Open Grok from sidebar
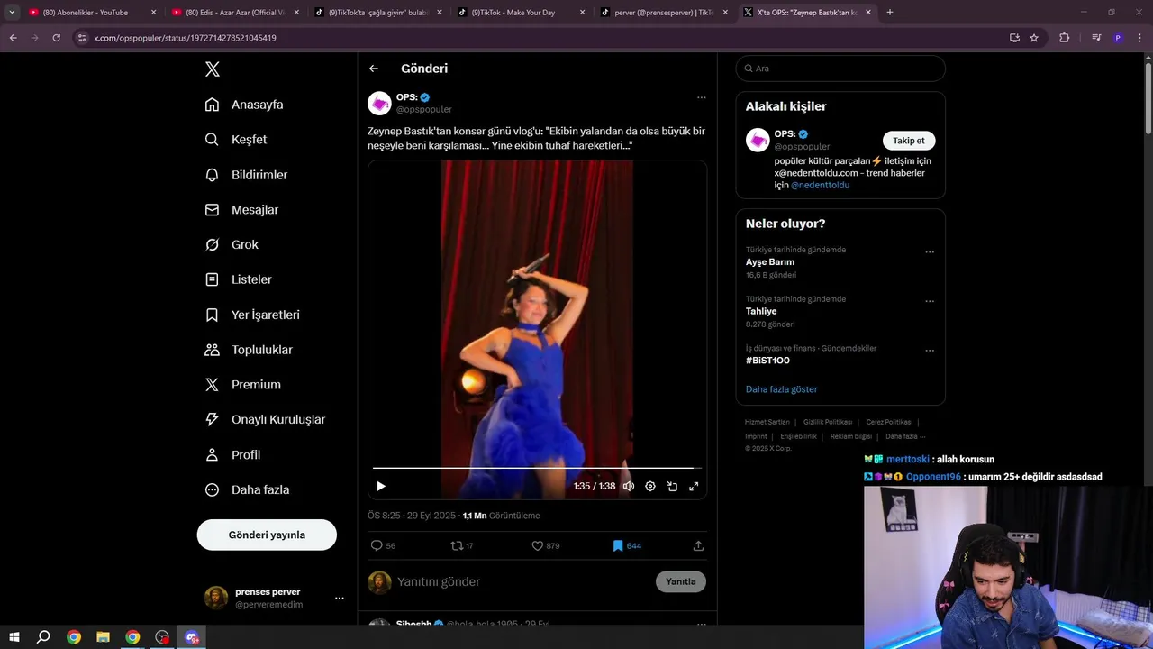 point(232,244)
